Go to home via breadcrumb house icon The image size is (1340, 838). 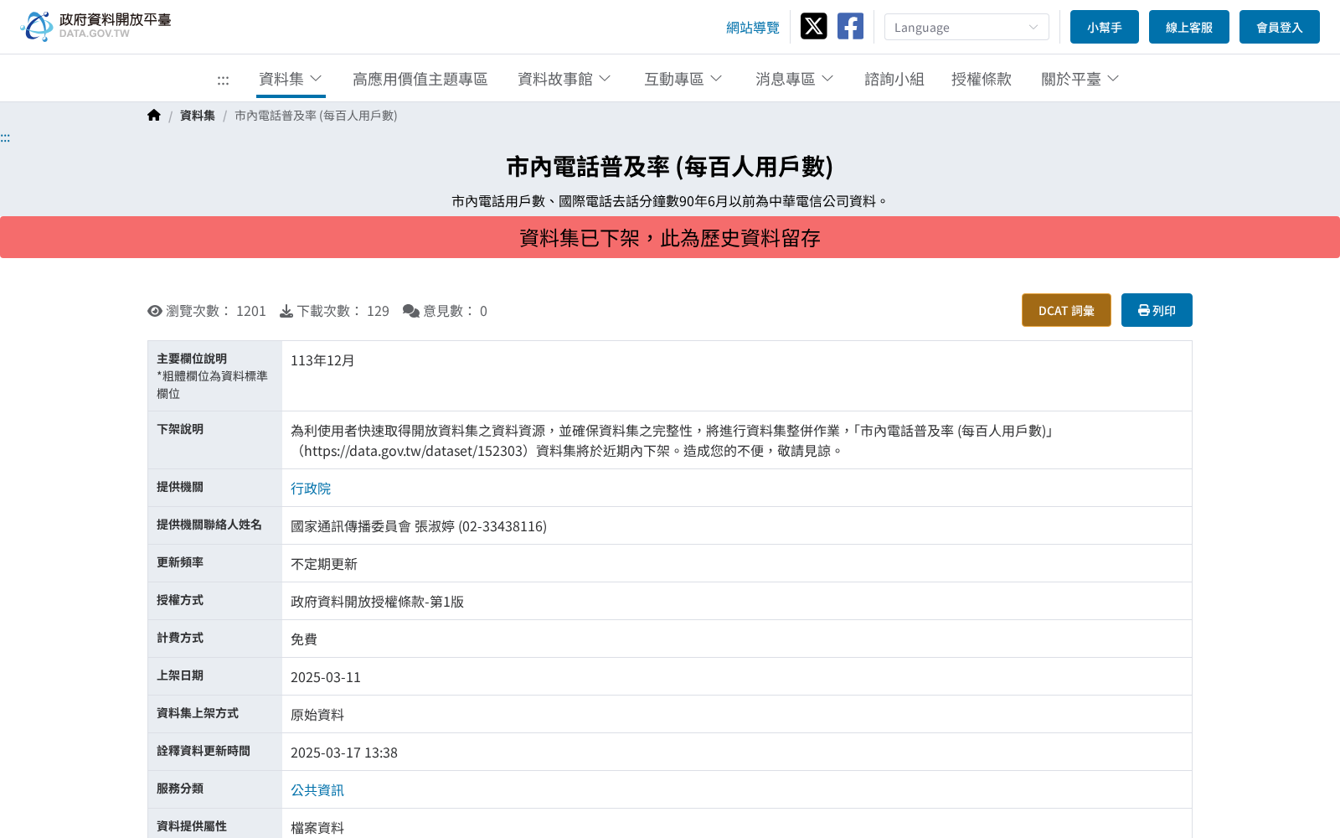(154, 116)
